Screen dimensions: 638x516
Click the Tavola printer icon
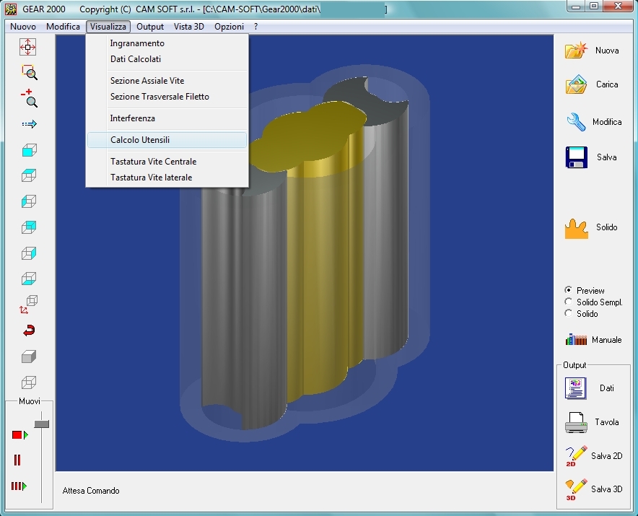[x=576, y=422]
